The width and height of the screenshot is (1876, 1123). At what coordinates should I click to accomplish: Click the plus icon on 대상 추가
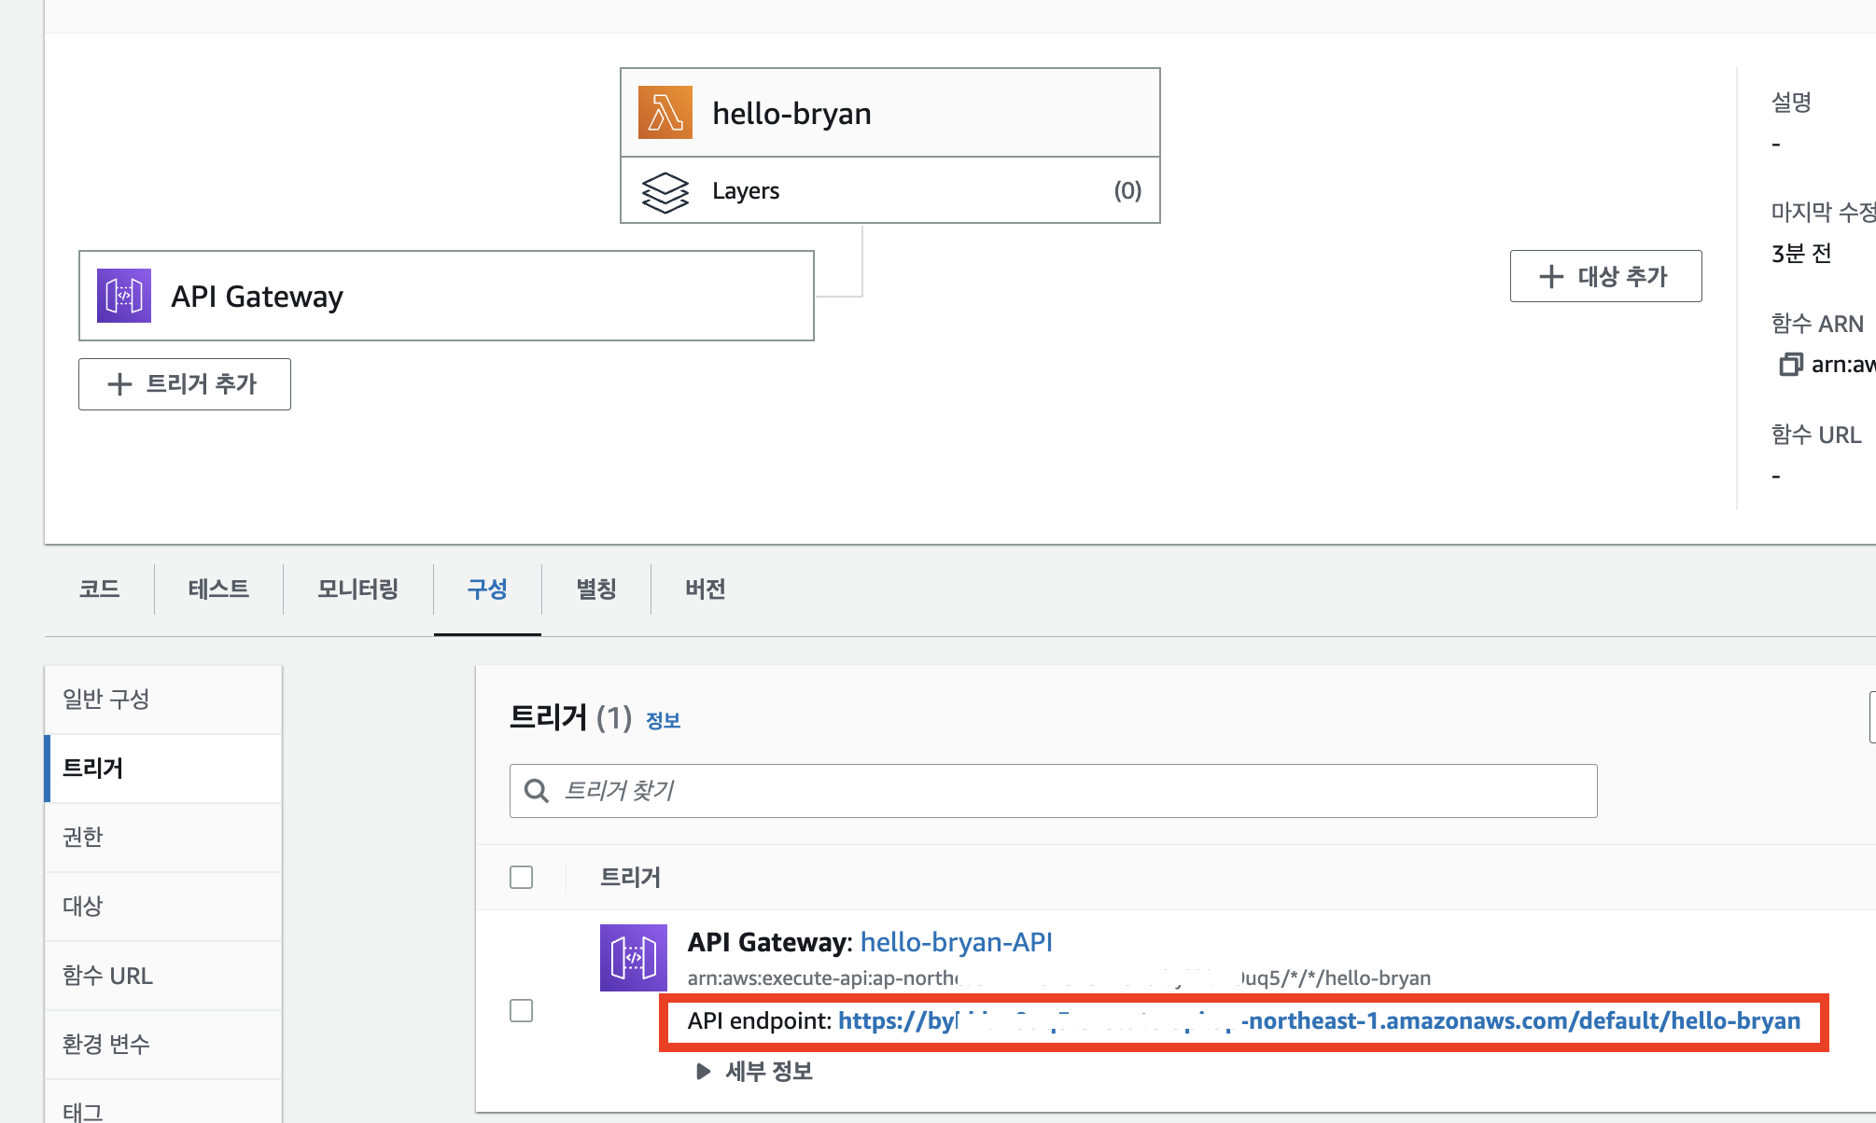1550,276
